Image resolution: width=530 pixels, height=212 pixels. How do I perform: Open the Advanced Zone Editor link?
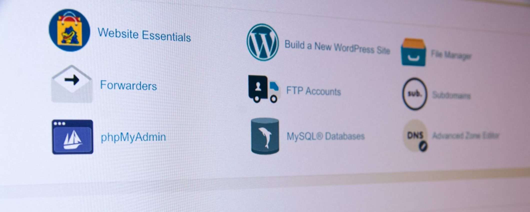(x=466, y=136)
